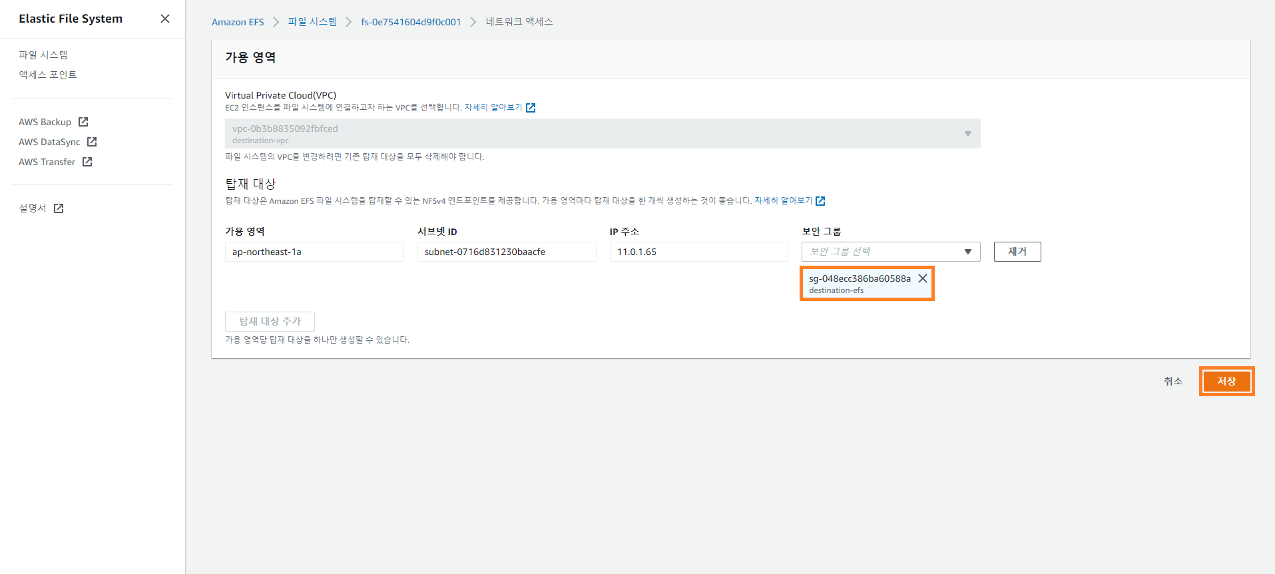Click the 탑재 대상 추가 button
This screenshot has height=574, width=1275.
coord(270,322)
